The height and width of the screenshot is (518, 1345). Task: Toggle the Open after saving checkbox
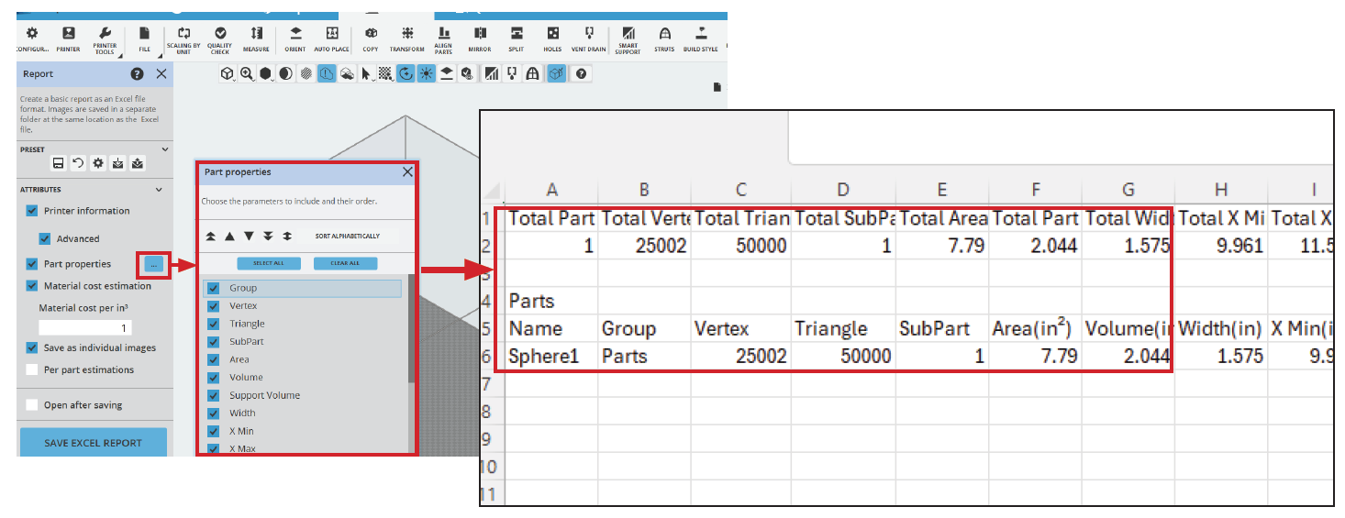[x=32, y=404]
